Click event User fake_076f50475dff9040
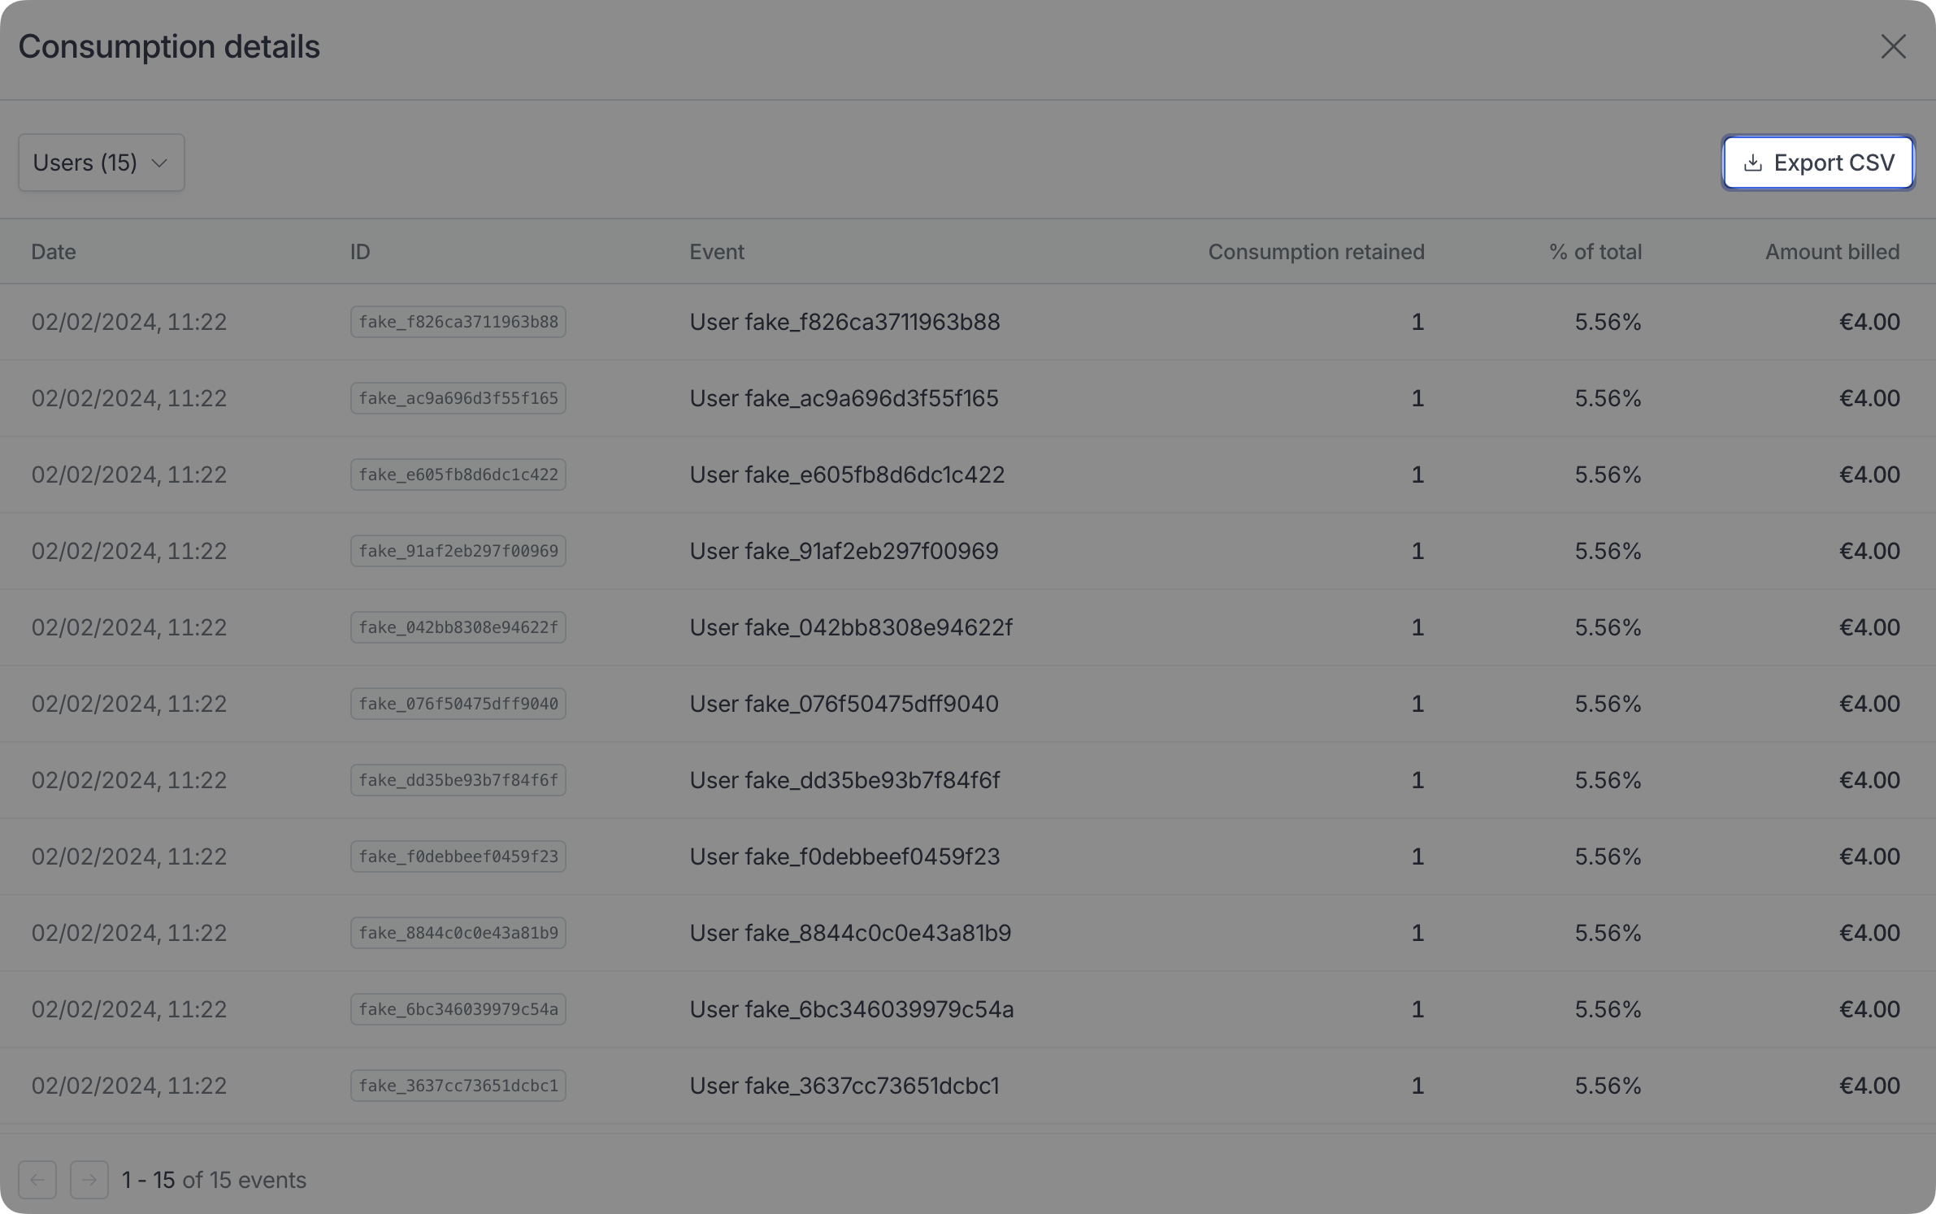This screenshot has height=1214, width=1936. 844,704
